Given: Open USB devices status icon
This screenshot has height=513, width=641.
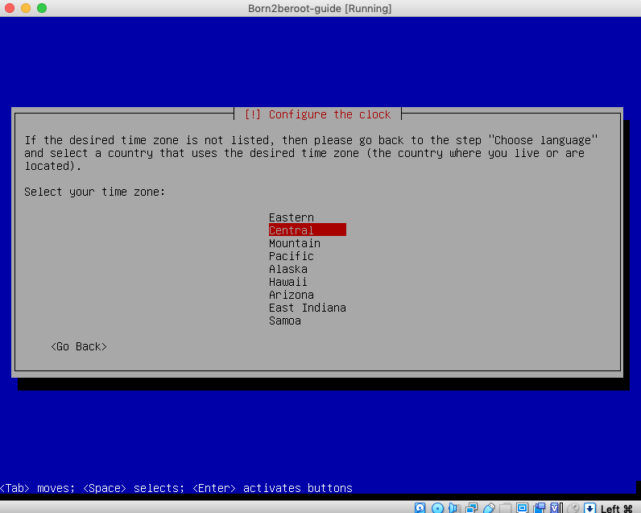Looking at the screenshot, I should point(489,508).
